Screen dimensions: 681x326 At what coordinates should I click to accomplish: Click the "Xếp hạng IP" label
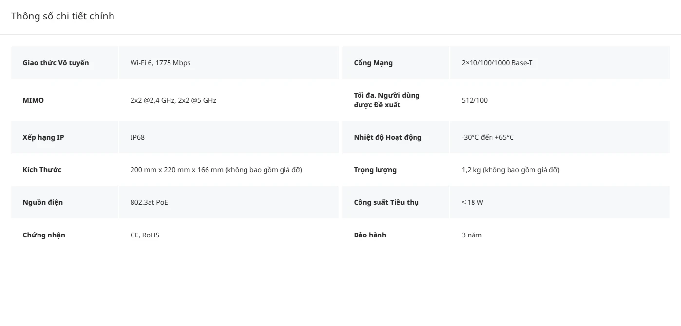pos(43,137)
